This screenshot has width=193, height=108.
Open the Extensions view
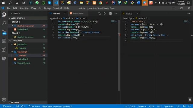(4, 49)
